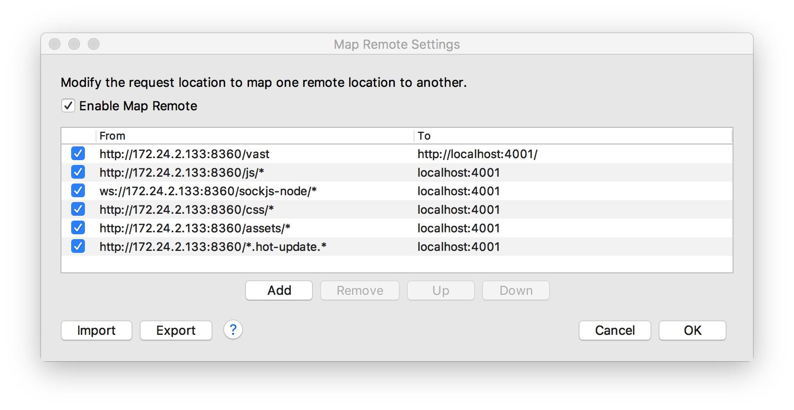Click the Export button

176,330
